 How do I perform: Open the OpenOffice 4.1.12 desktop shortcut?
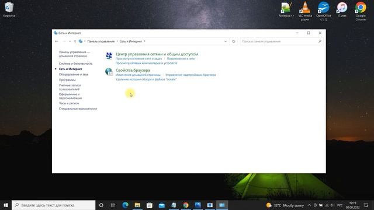click(323, 11)
